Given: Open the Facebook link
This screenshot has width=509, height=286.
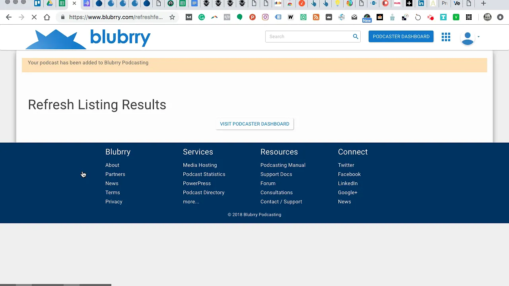Looking at the screenshot, I should coord(349,174).
